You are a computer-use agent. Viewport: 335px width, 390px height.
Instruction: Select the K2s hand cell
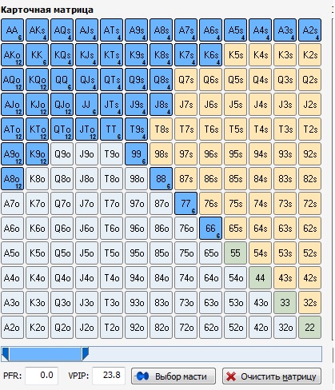pos(309,55)
